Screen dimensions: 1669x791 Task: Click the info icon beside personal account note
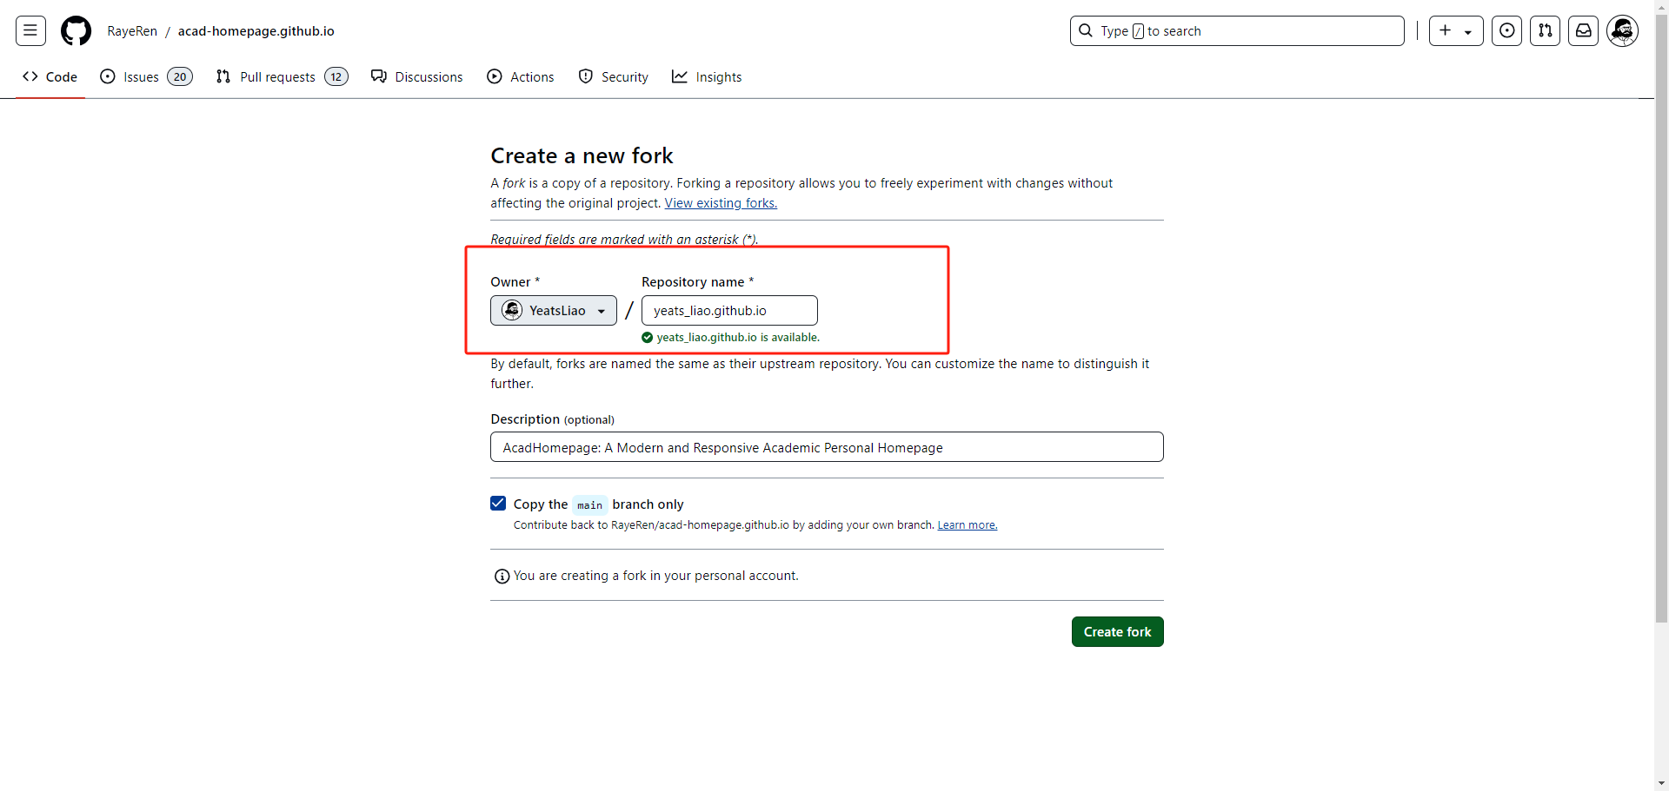point(502,577)
